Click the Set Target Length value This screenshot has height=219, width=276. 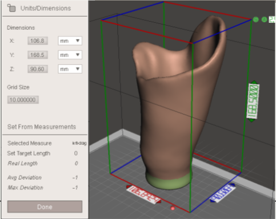tap(76, 153)
